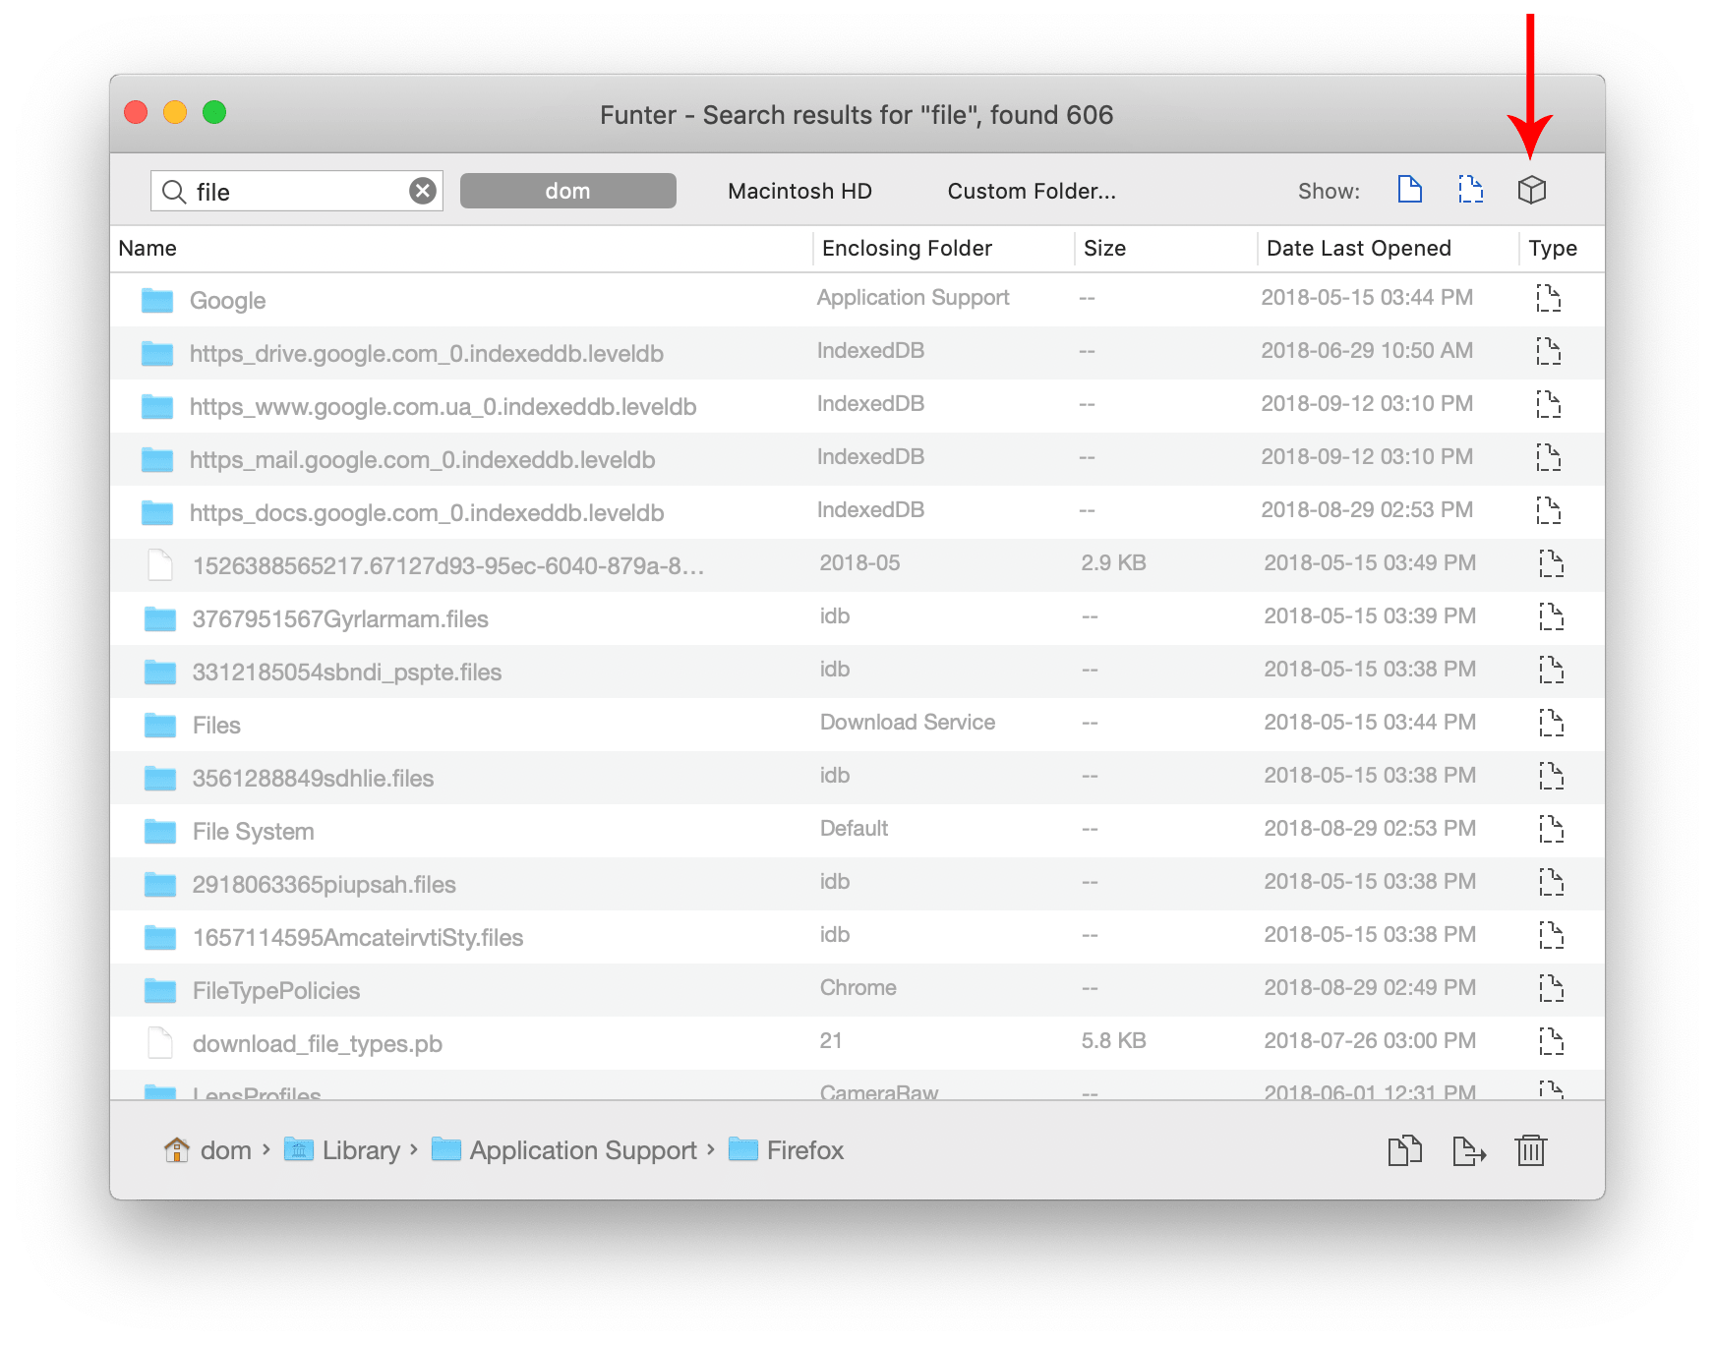This screenshot has height=1345, width=1715.
Task: Select https_mail.google.com_0.indexeddb.leveldb row
Action: pyautogui.click(x=857, y=459)
